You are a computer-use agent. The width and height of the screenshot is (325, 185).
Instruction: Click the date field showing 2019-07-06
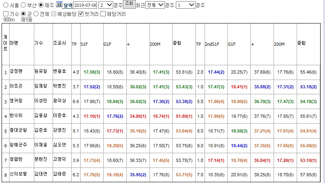click(x=85, y=5)
